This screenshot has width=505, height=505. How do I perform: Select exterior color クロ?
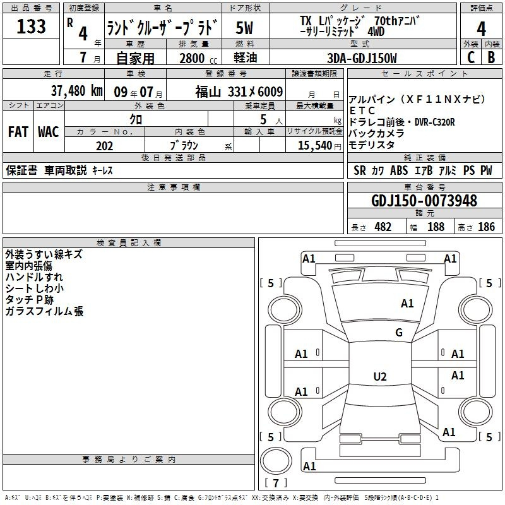click(x=136, y=119)
